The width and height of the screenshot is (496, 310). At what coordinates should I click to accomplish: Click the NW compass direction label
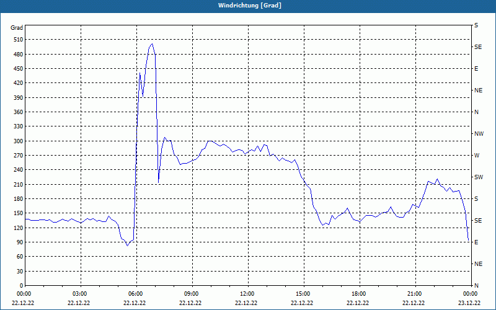click(479, 134)
